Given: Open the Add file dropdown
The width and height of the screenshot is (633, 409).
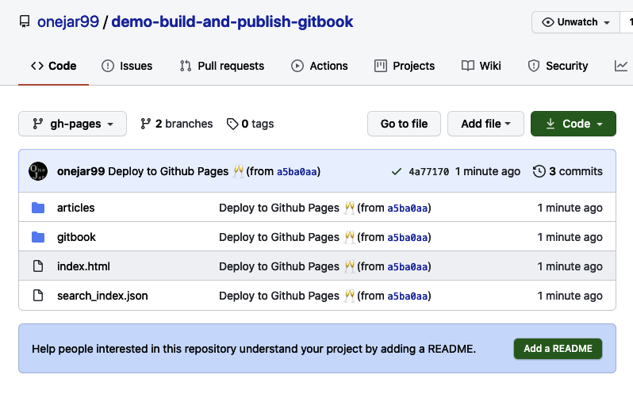Looking at the screenshot, I should (x=485, y=124).
